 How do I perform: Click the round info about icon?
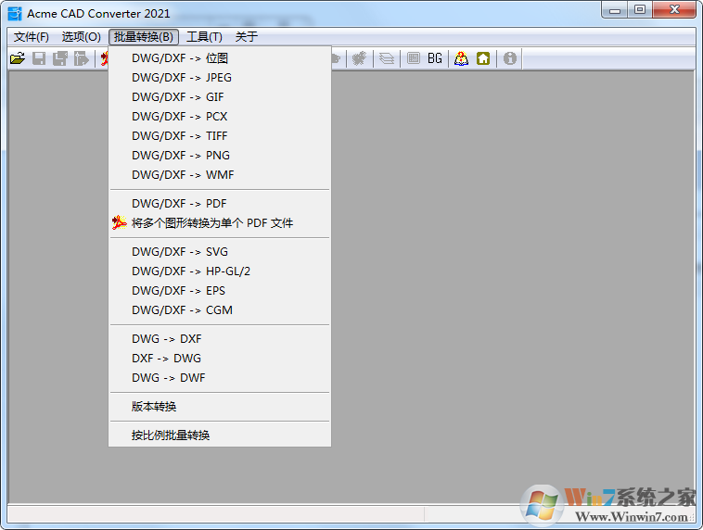(510, 58)
